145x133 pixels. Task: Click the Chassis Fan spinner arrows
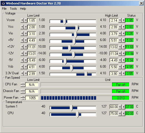pyautogui.click(x=23, y=91)
